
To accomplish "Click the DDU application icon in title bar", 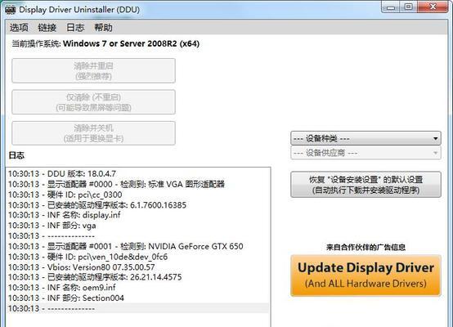I will [x=10, y=10].
